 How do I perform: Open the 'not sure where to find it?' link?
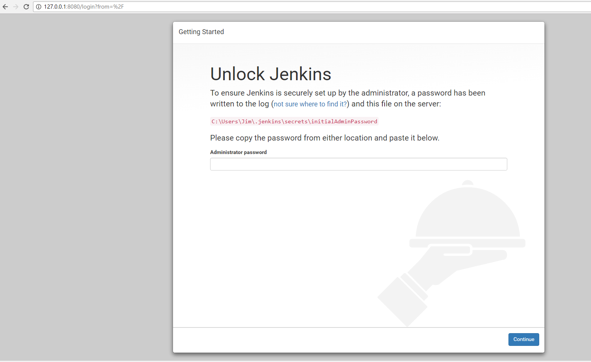pos(310,104)
